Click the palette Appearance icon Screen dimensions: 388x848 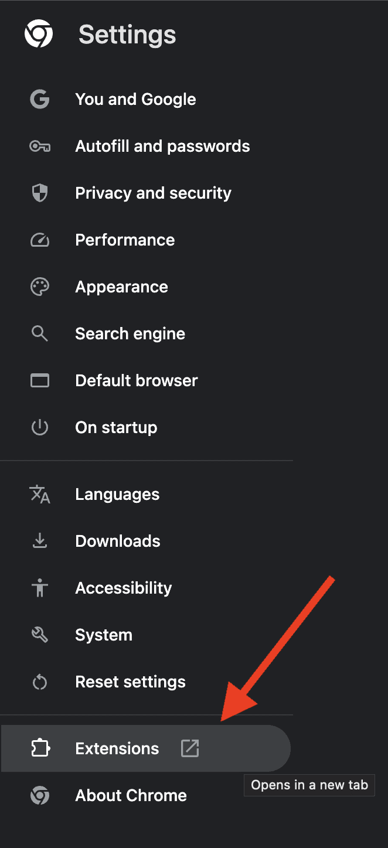click(40, 287)
